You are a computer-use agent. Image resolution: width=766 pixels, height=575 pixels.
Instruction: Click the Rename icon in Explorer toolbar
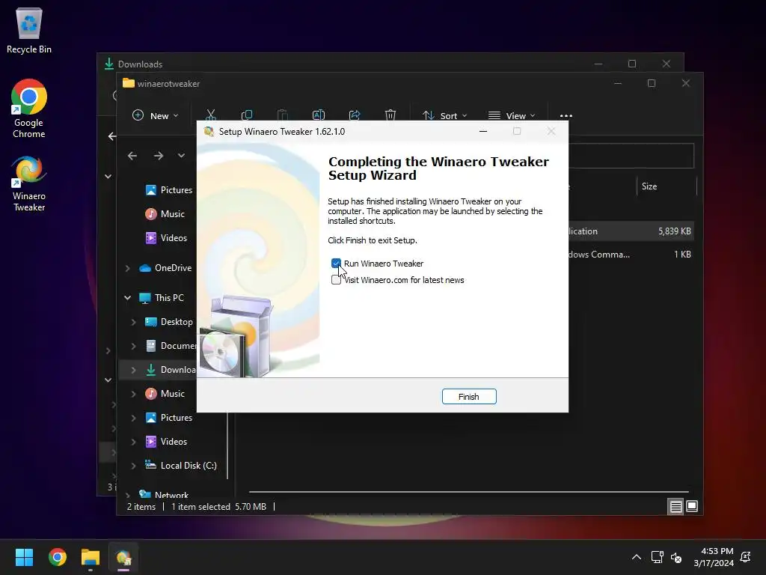[319, 115]
